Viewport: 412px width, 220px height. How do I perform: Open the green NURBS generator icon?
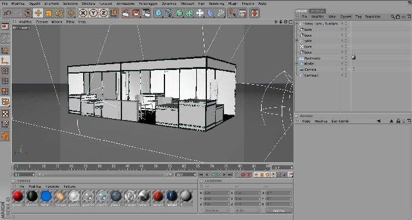179,13
